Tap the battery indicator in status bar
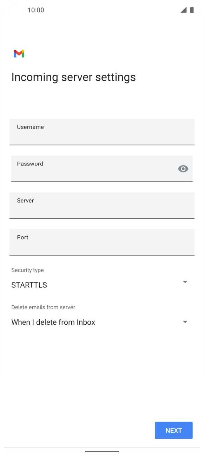 (191, 10)
